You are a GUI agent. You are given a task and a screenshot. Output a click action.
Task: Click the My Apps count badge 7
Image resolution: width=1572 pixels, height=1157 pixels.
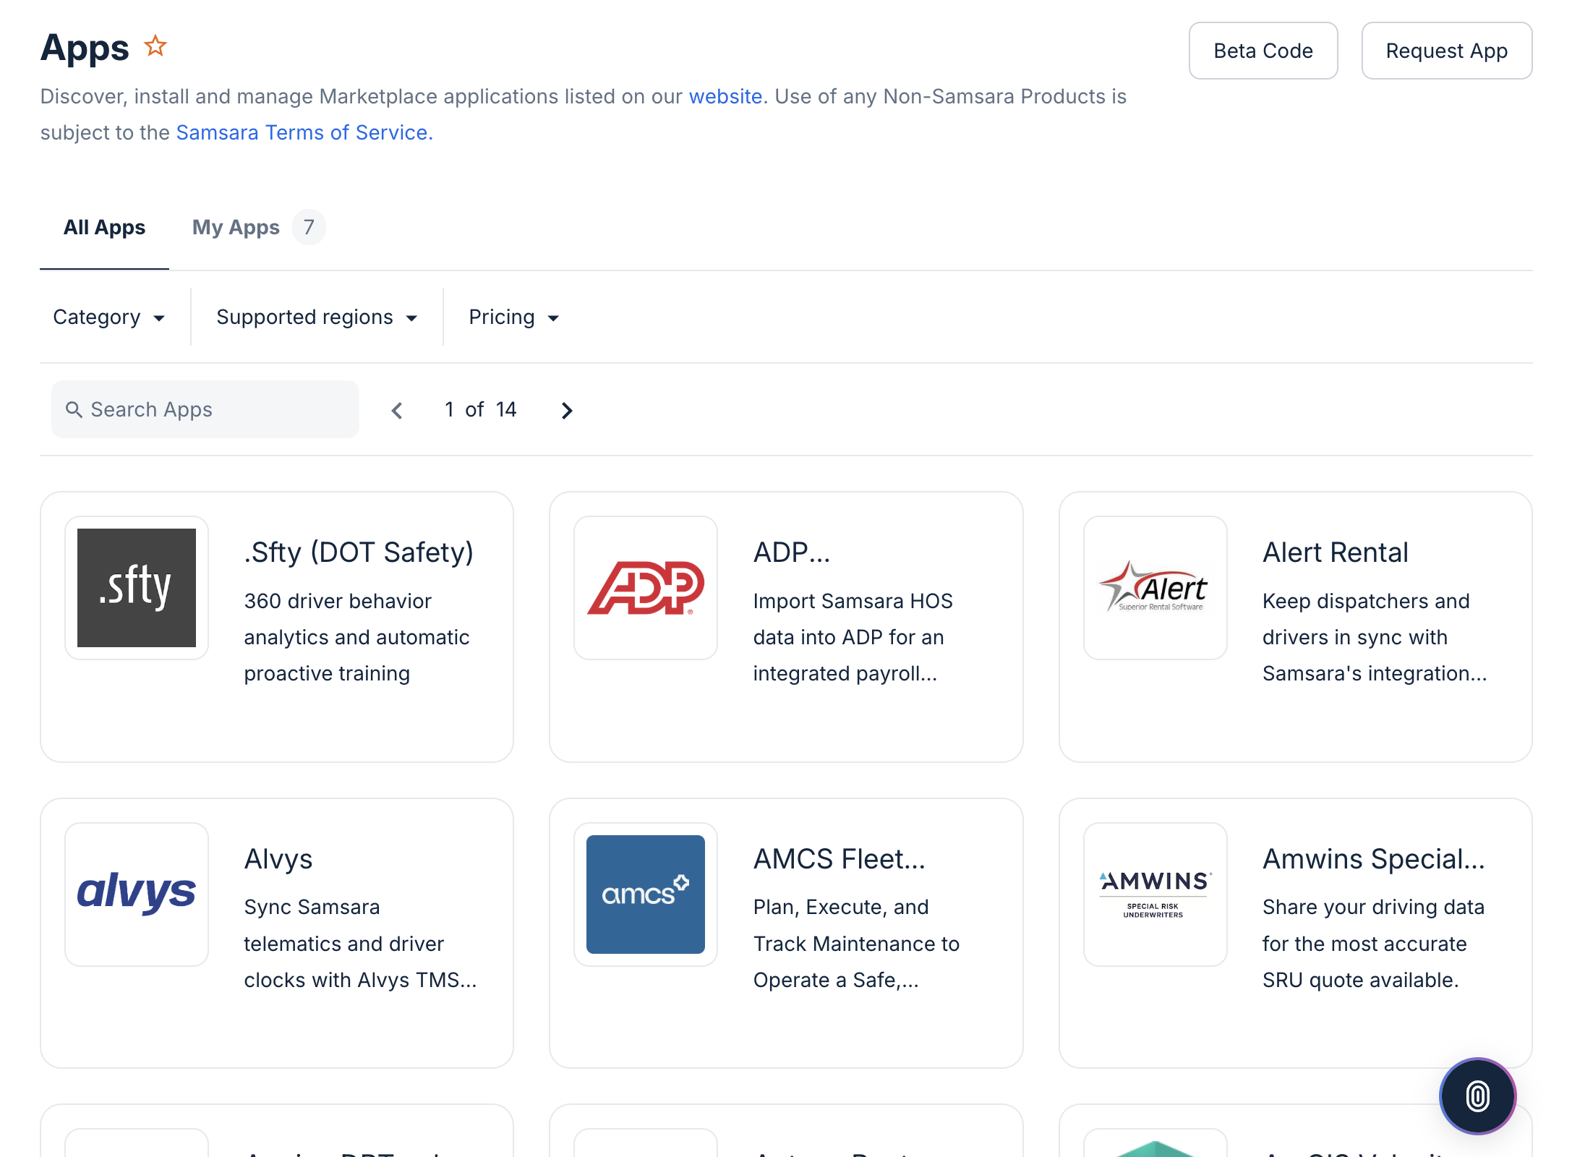click(x=309, y=227)
